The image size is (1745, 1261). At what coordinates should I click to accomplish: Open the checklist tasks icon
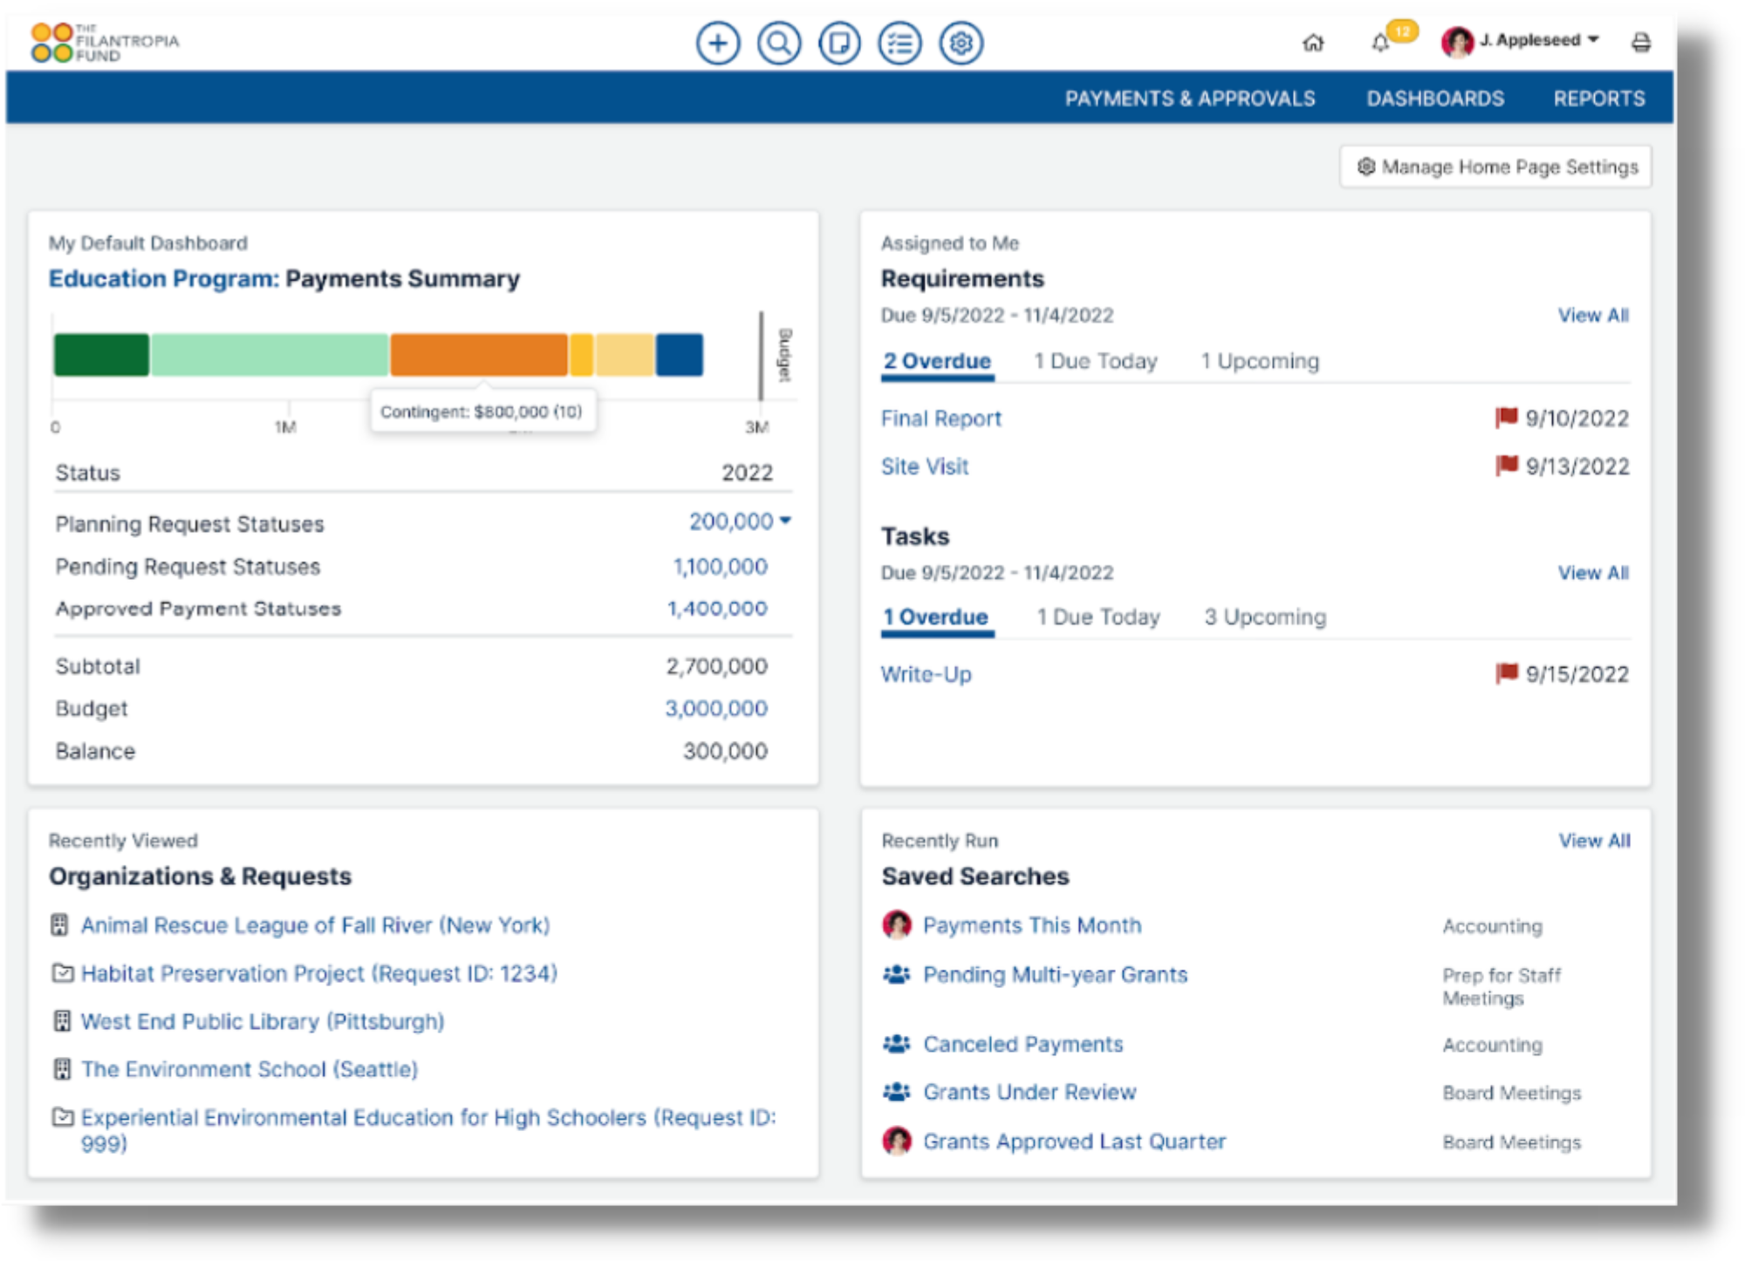coord(900,43)
